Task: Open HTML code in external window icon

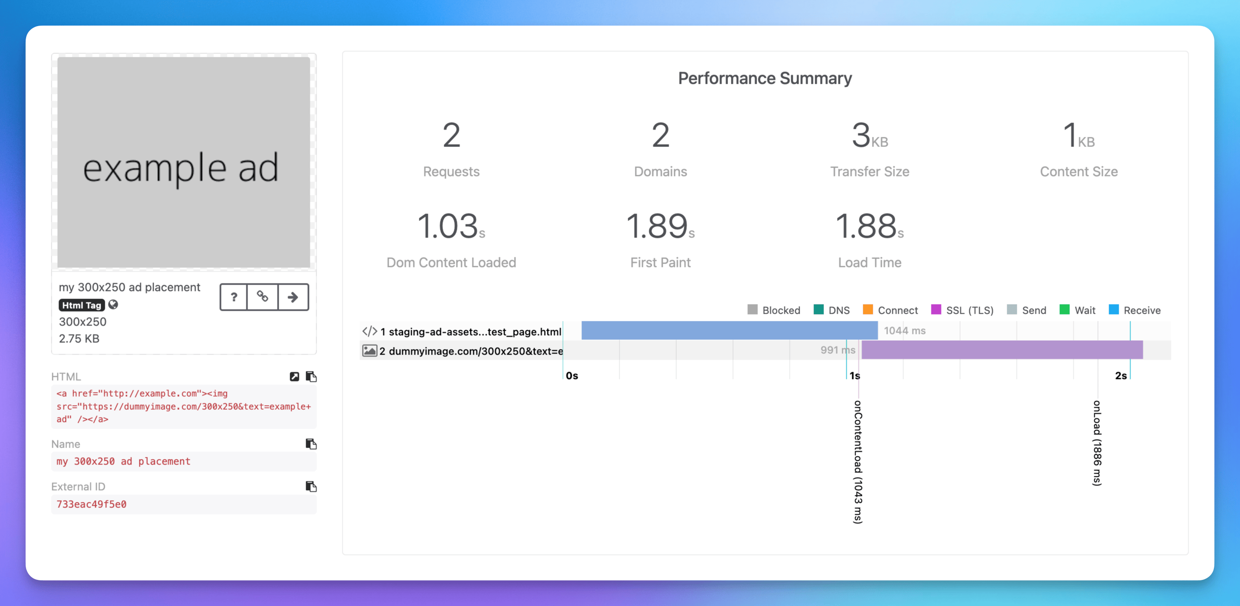Action: [x=294, y=376]
